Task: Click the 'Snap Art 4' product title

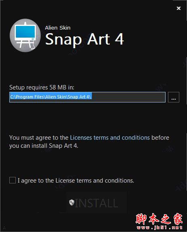Action: [x=84, y=39]
